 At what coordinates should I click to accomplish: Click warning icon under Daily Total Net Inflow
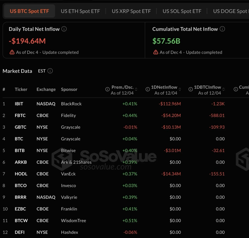pyautogui.click(x=12, y=52)
